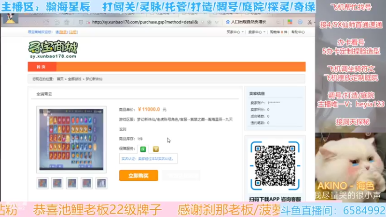This screenshot has height=217, width=386.
Task: Open the 购物车 shopping cart link
Action: point(278,32)
